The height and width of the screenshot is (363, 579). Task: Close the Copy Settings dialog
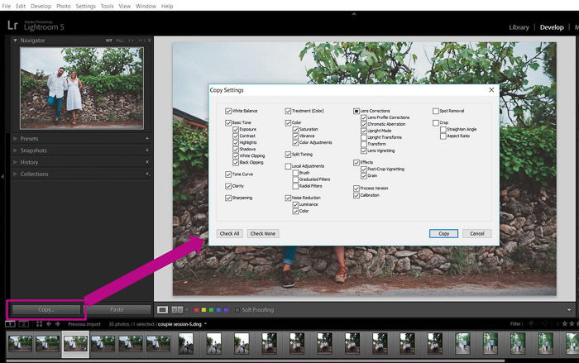pyautogui.click(x=491, y=89)
